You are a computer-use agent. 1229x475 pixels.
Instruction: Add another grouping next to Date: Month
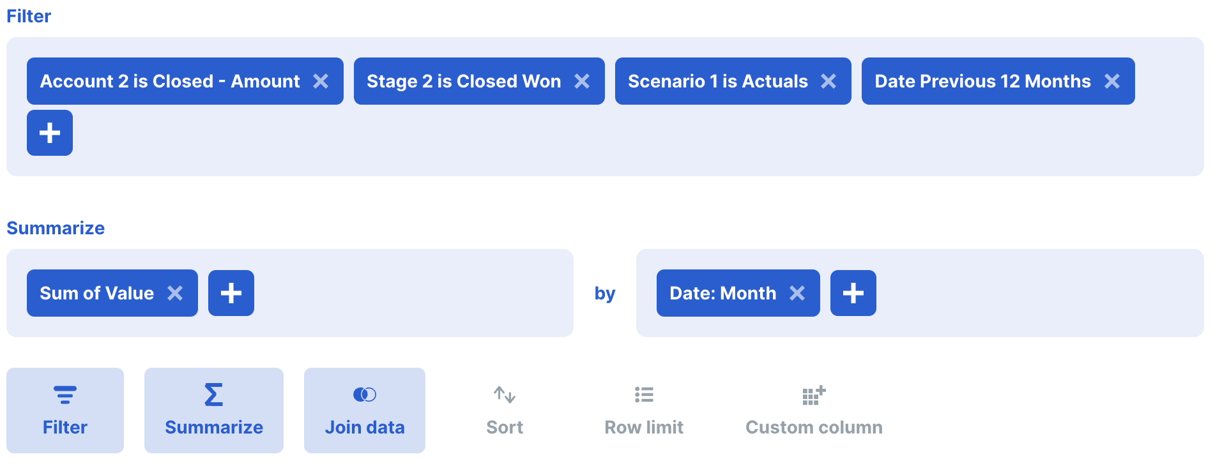point(853,293)
